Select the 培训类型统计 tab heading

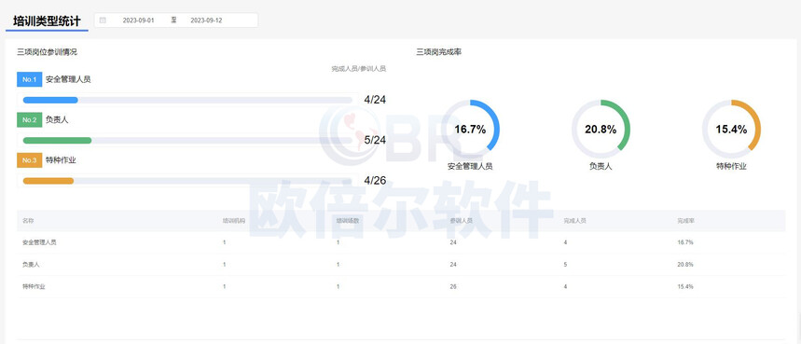pos(47,21)
